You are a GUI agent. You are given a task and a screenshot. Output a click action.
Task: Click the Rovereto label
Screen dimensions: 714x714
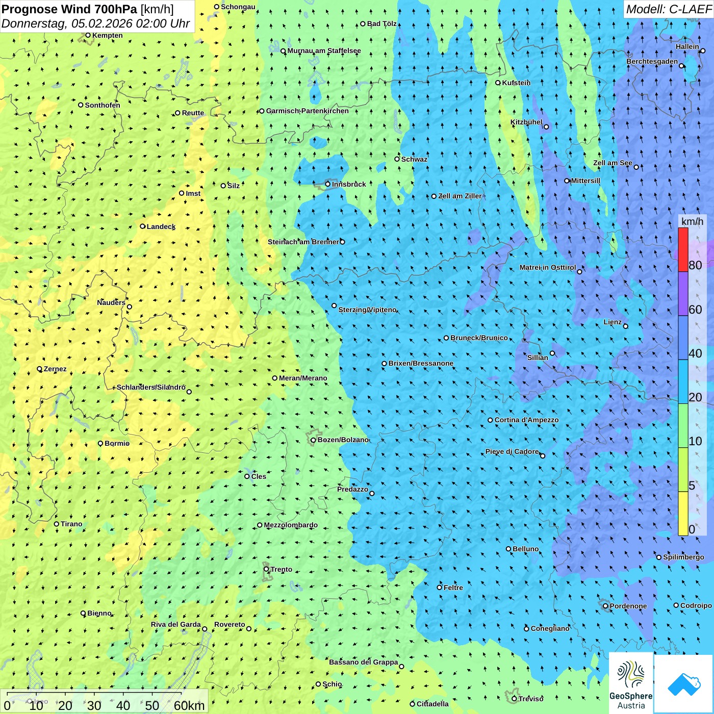point(229,624)
